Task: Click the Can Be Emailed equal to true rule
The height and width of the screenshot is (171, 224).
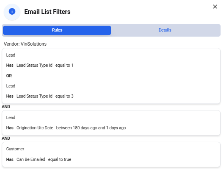Action: coord(38,159)
